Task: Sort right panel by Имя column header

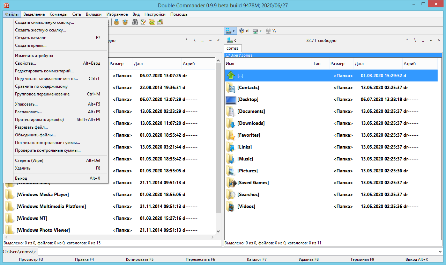Action: coord(268,64)
